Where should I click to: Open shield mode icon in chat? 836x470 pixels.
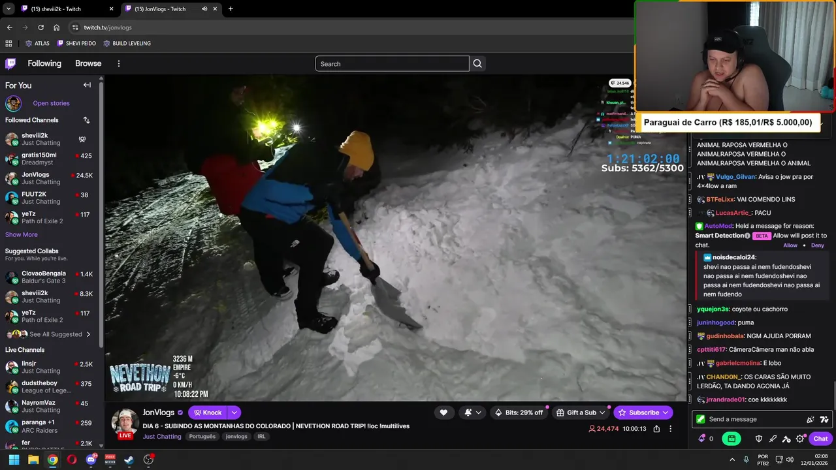click(759, 439)
